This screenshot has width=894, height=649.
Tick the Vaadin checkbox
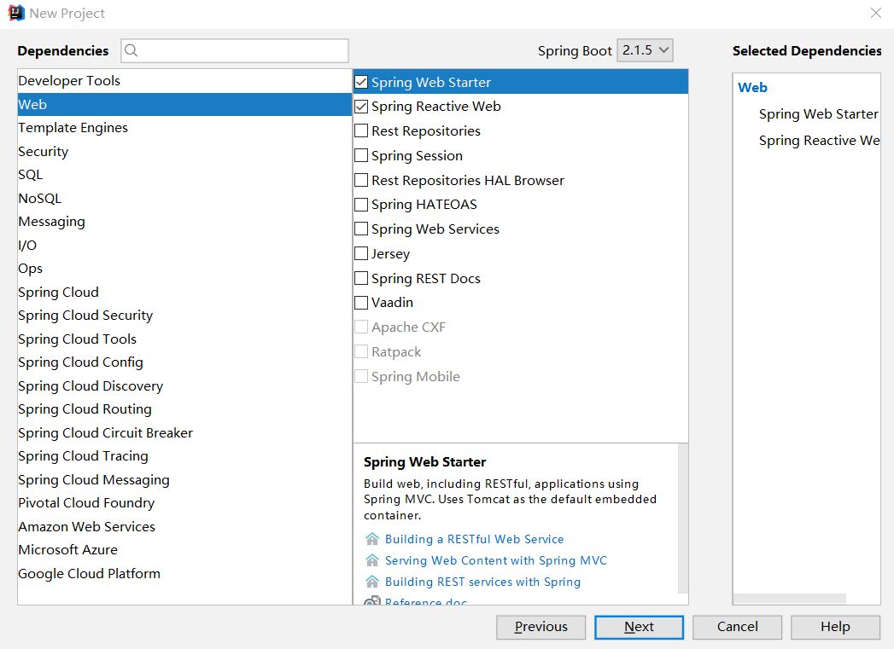pyautogui.click(x=361, y=302)
